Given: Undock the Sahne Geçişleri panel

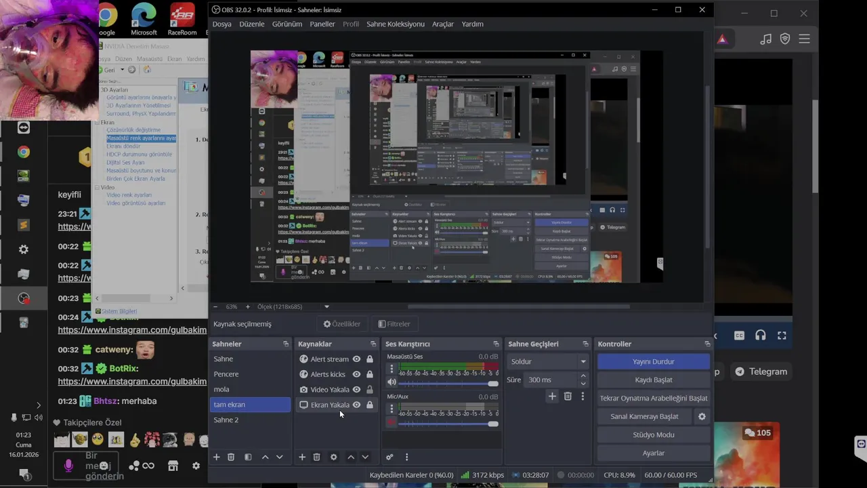Looking at the screenshot, I should tap(585, 344).
